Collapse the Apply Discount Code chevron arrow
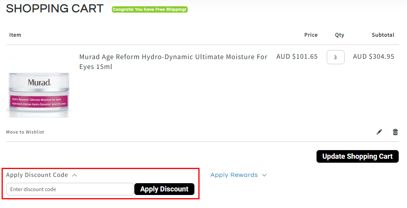Image resolution: width=407 pixels, height=208 pixels. coord(74,175)
